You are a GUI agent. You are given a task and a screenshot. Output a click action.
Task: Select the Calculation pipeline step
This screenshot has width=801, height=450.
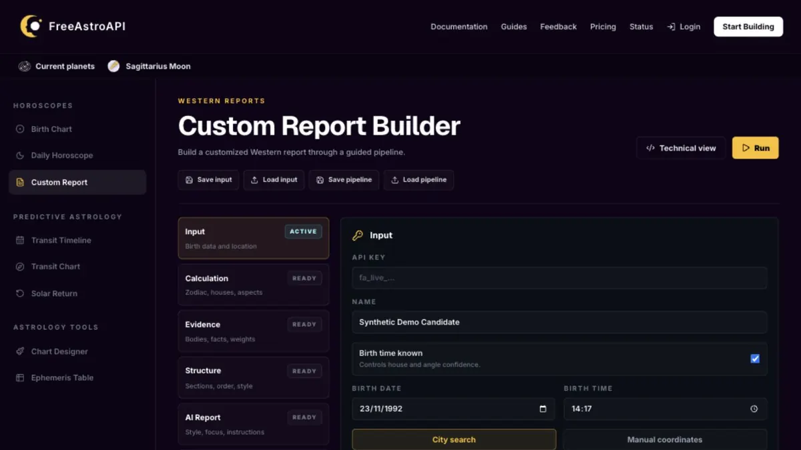(254, 285)
